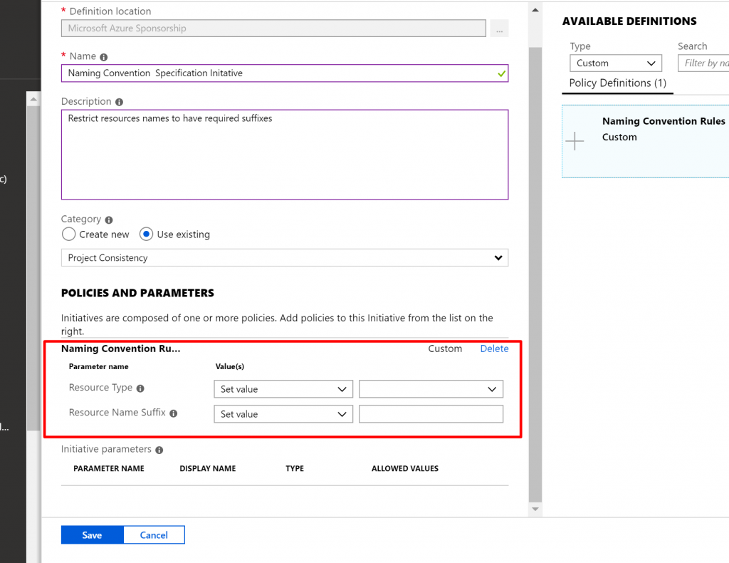Click the Initiative parameters info icon
Screen dimensions: 729x563
[159, 450]
